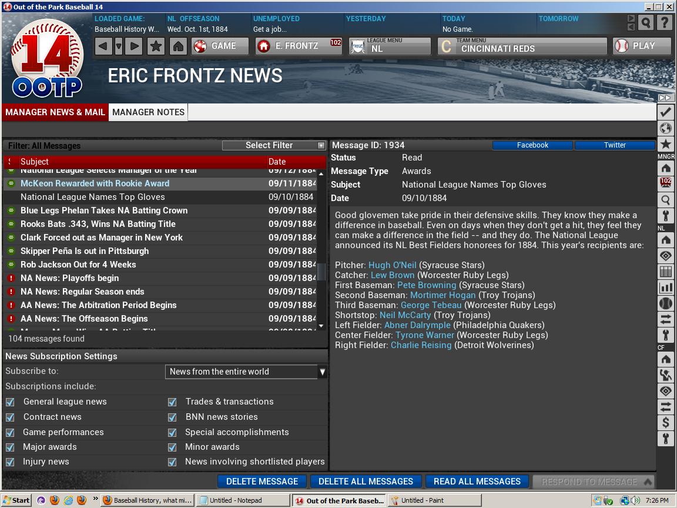Click the Delete All Messages button

pos(366,482)
